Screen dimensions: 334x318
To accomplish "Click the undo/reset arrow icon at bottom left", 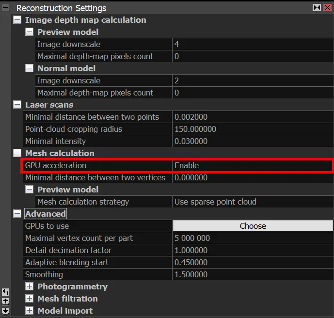I will coord(5,292).
